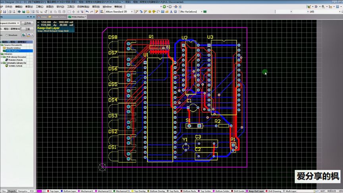Click the green back navigation arrow
The width and height of the screenshot is (343, 193).
tap(164, 7)
